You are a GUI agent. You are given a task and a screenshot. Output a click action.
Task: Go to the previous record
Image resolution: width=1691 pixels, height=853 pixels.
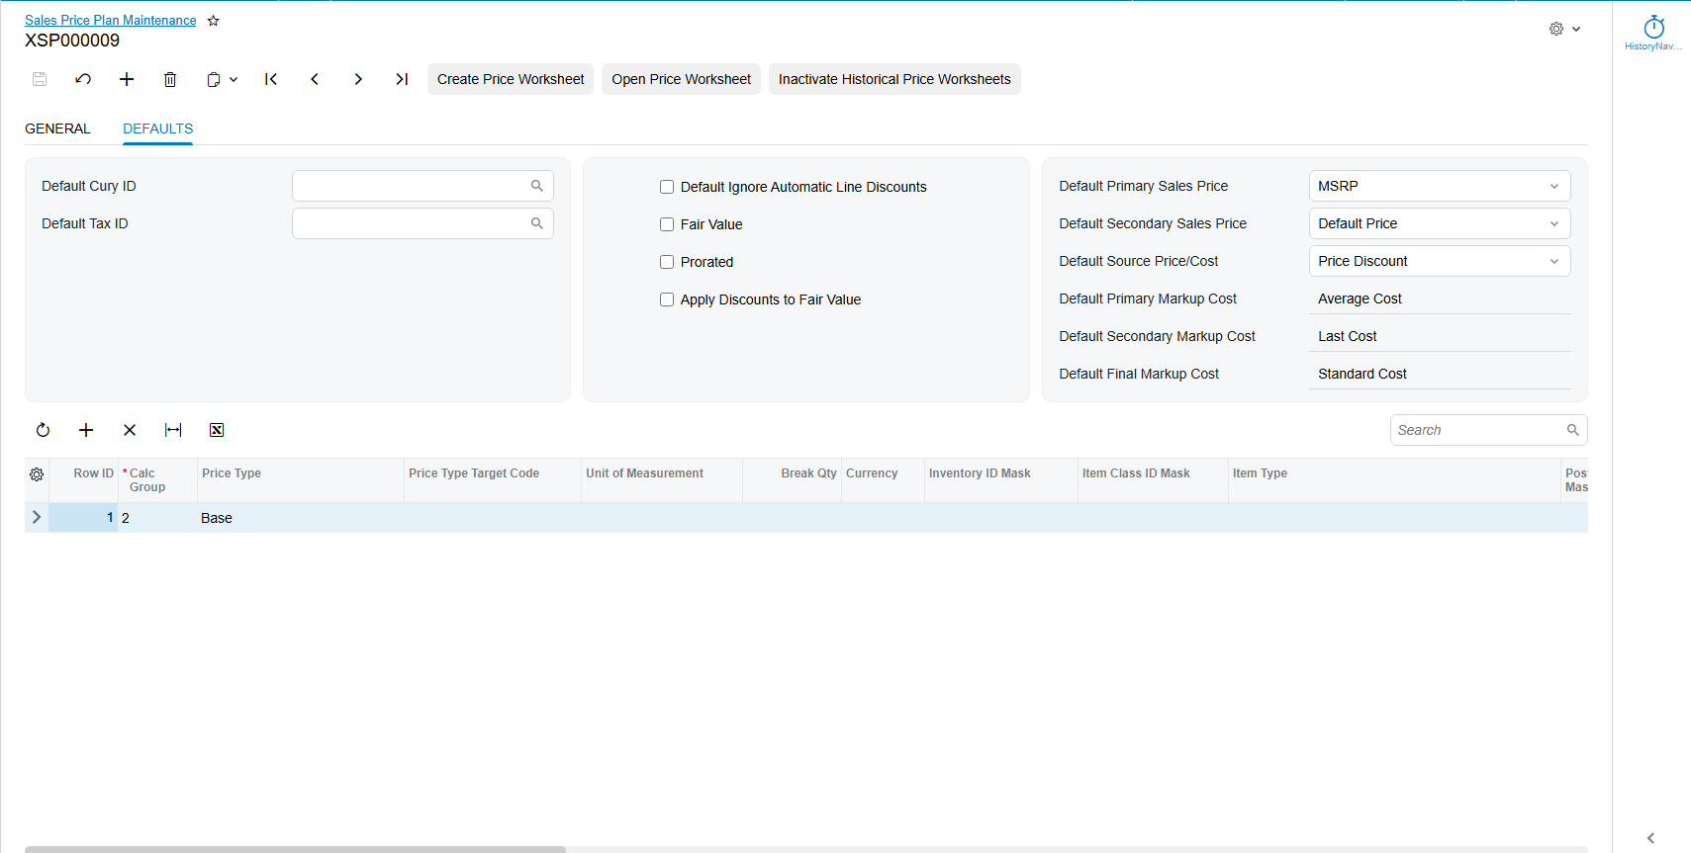[315, 79]
